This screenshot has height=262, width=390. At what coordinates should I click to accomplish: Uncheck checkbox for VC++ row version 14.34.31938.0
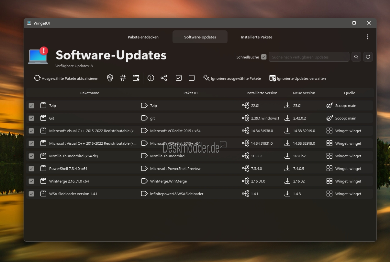pos(31,131)
